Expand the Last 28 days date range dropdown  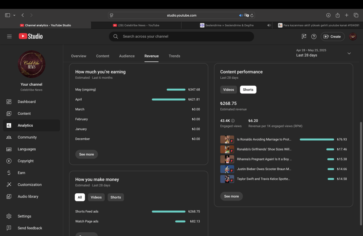349,53
